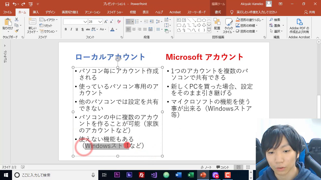Switch to the 書式 Format tab
This screenshot has height=180, width=321.
pyautogui.click(x=218, y=12)
